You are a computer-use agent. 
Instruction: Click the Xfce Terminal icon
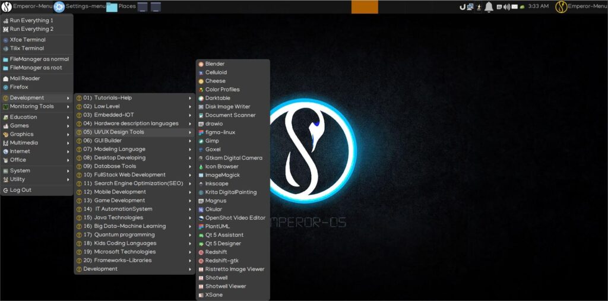[5, 40]
